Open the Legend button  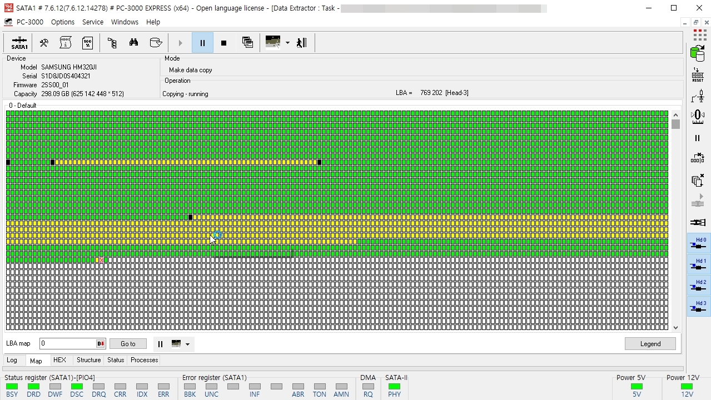650,344
